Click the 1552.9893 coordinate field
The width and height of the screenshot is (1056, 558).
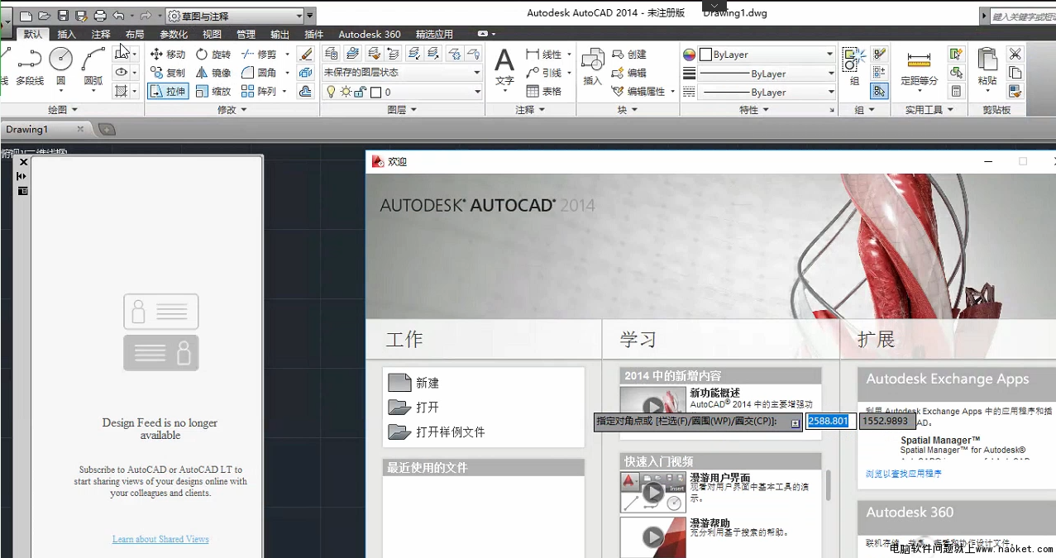887,421
